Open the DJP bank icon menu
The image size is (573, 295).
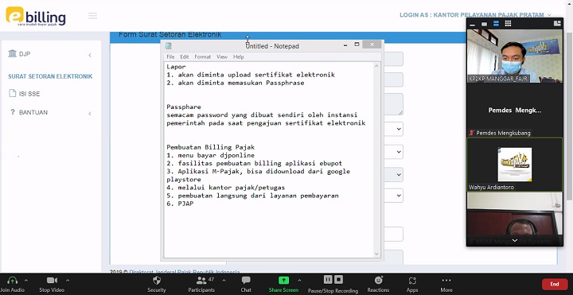coord(13,54)
